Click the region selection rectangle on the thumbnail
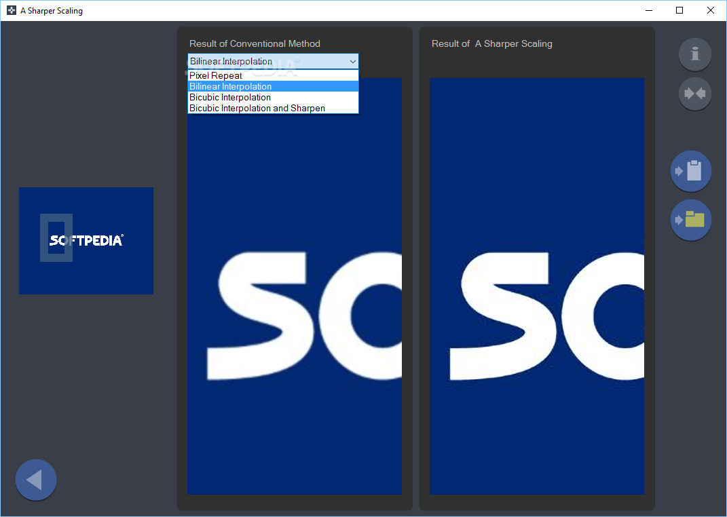Viewport: 727px width, 517px height. 56,237
